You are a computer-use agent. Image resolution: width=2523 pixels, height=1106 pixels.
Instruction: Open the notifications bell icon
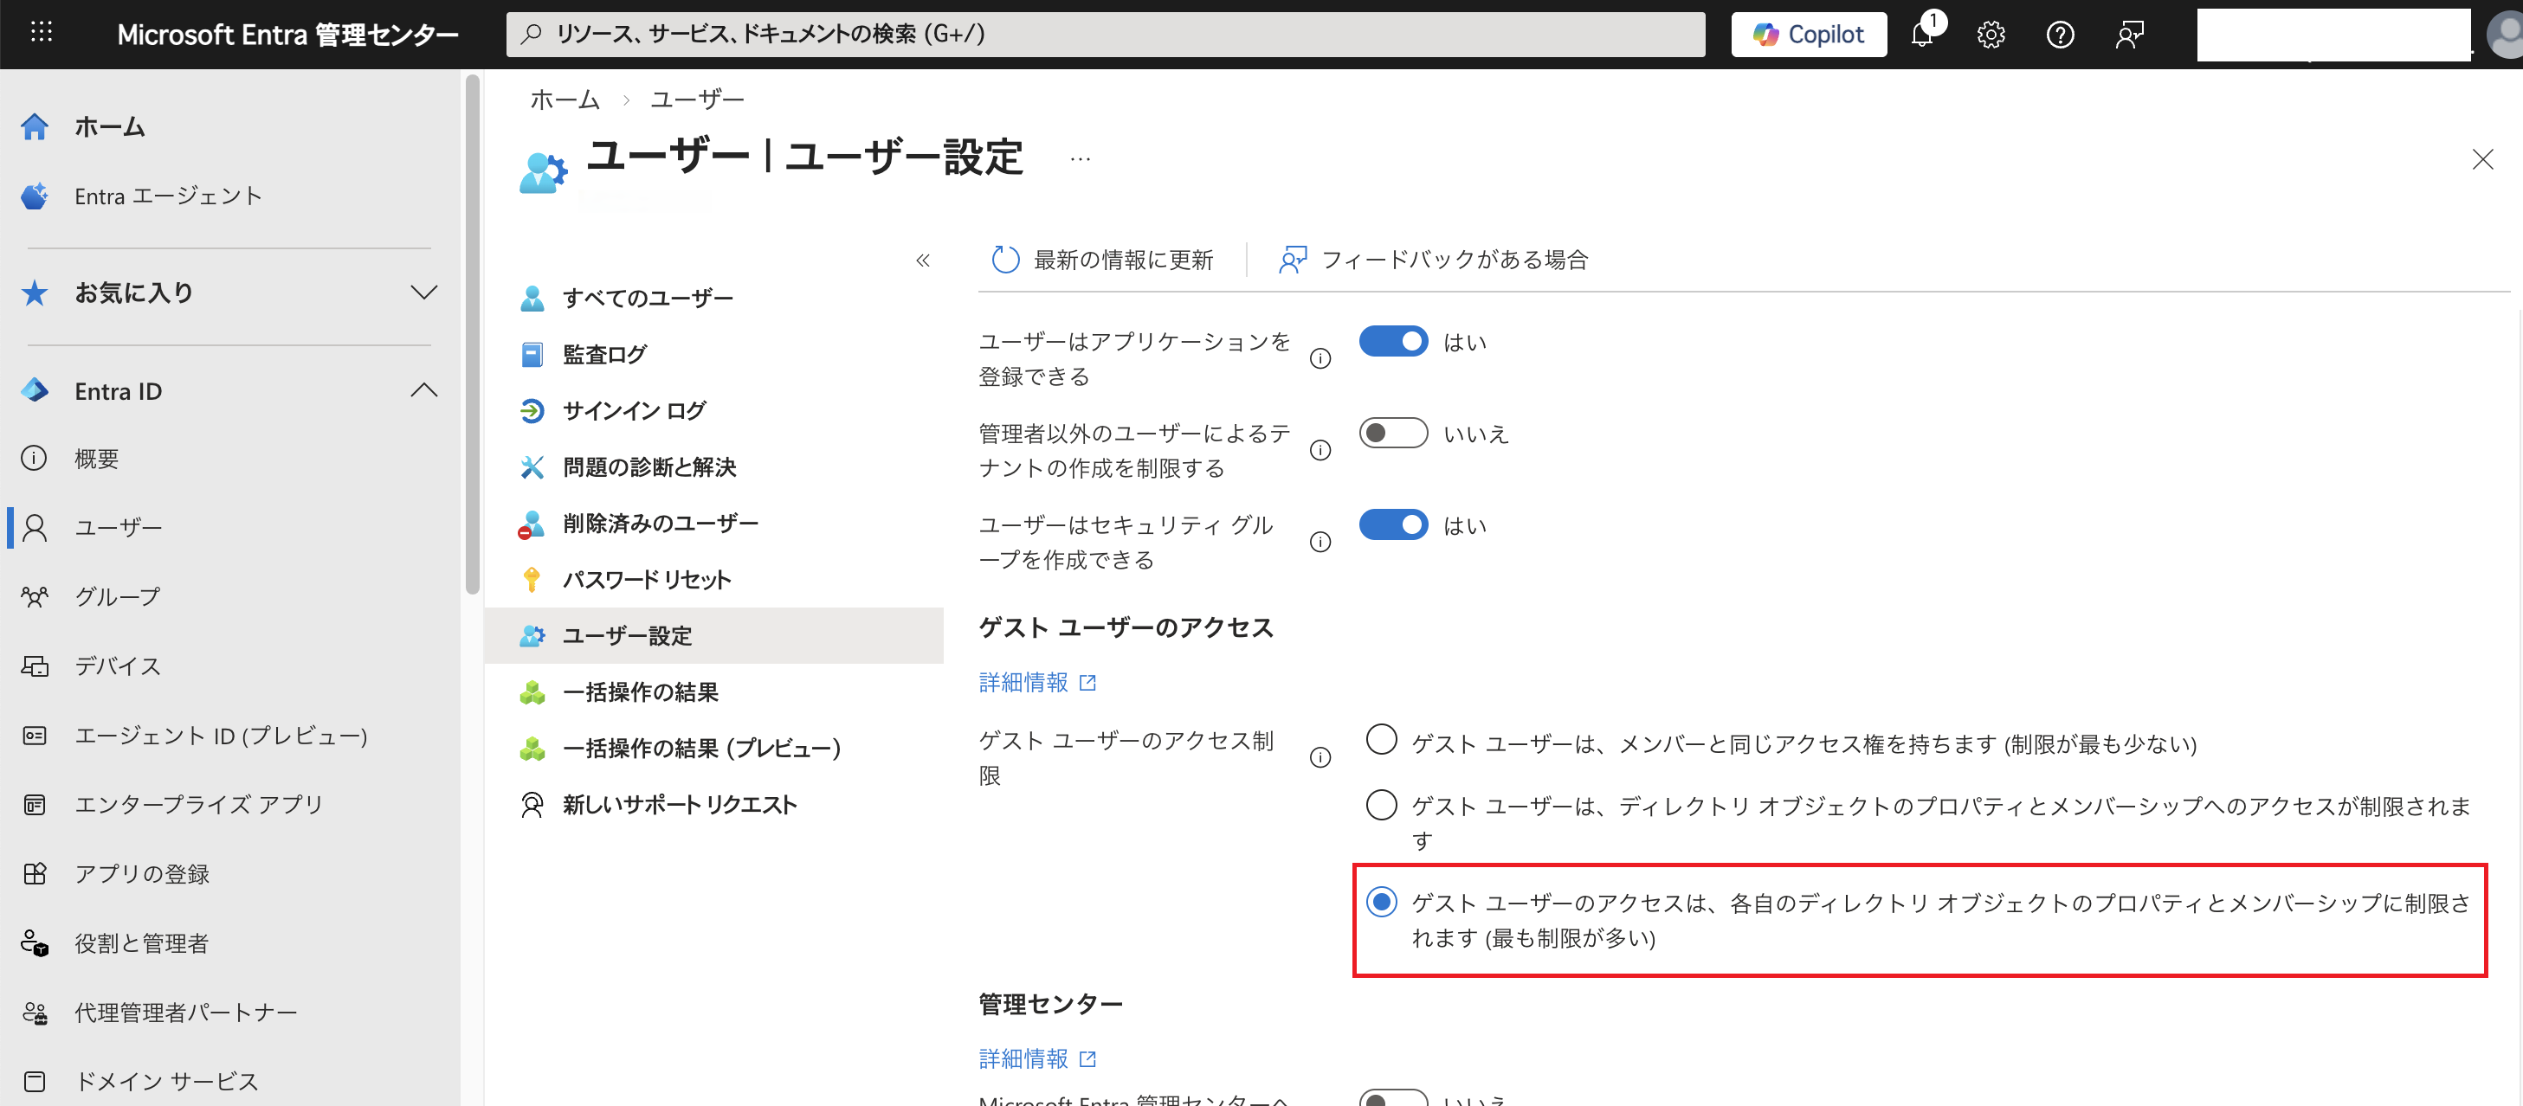click(x=1923, y=35)
